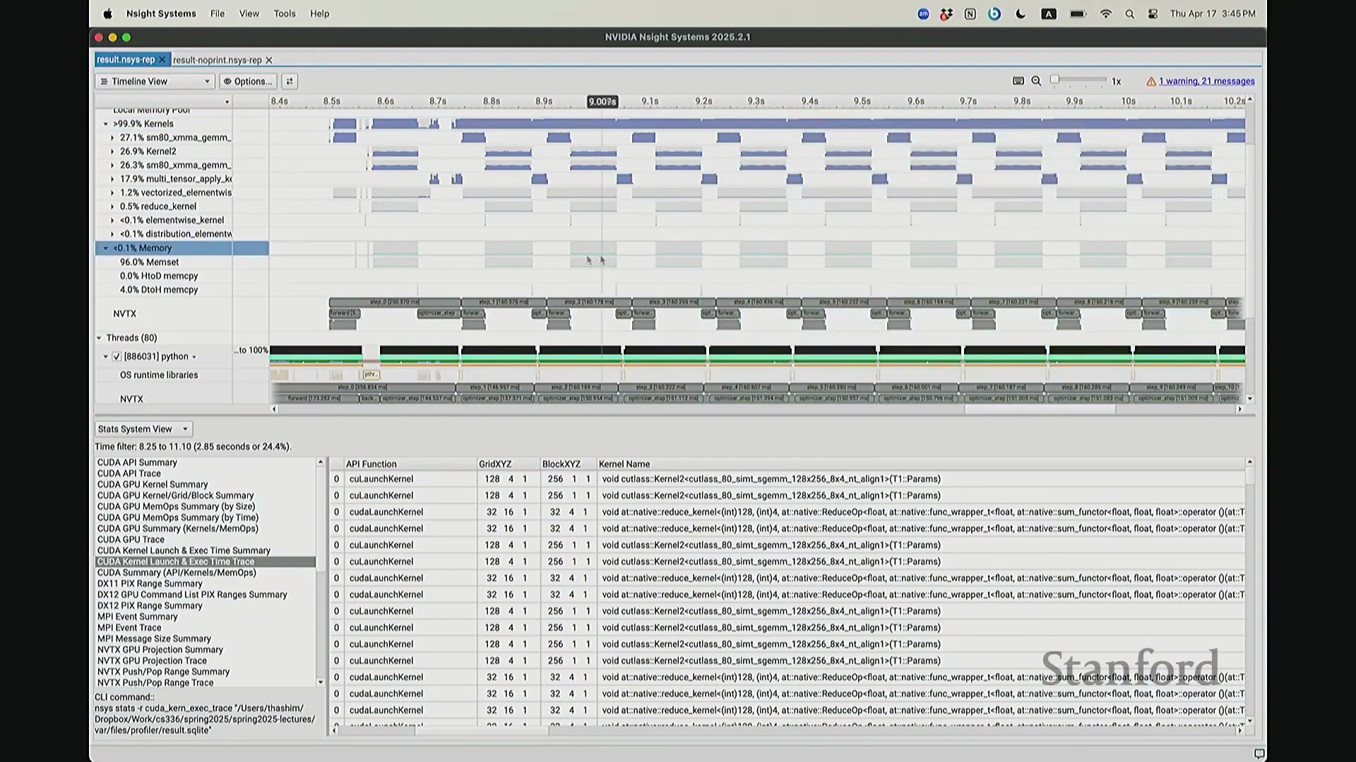Click the keyboard shortcuts icon in timeline toolbar
This screenshot has height=762, width=1356.
(1018, 81)
